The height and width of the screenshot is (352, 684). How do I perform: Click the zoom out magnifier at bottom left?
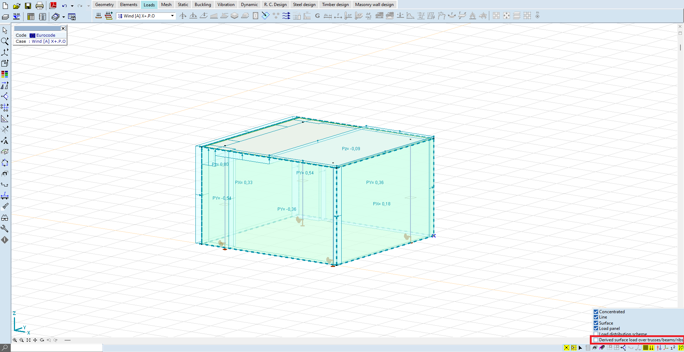point(22,340)
